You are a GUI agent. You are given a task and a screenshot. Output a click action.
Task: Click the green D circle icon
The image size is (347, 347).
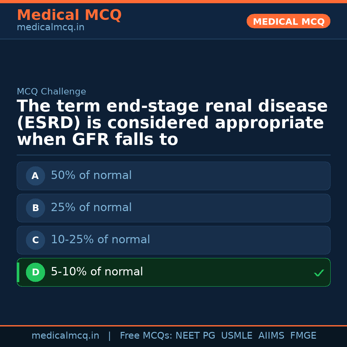[x=35, y=272]
